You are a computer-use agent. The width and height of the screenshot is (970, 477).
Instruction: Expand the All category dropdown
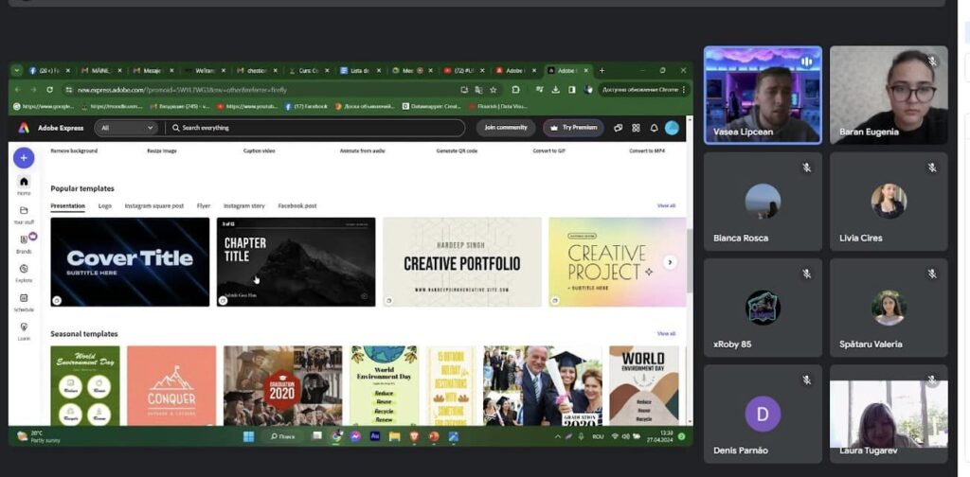click(127, 128)
